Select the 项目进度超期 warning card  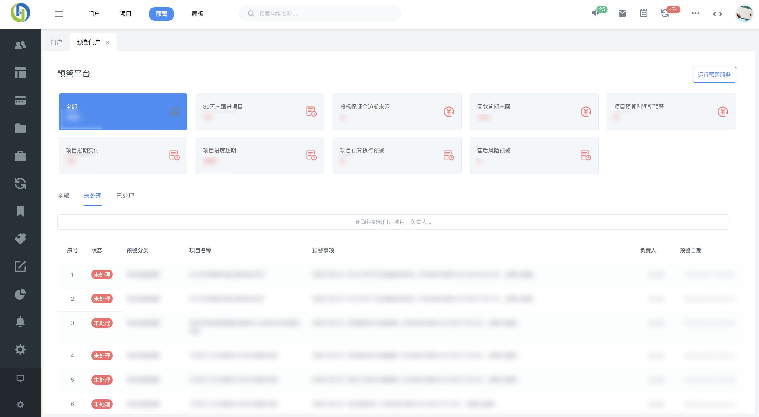click(260, 155)
